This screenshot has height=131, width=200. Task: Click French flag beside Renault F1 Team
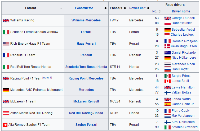(6, 55)
